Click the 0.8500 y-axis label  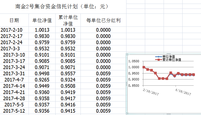(x=134, y=86)
